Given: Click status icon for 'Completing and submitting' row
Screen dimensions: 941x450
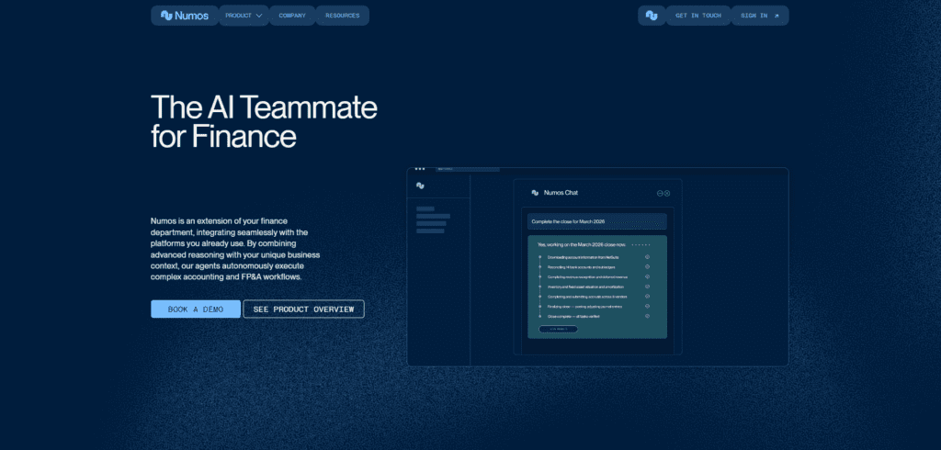Looking at the screenshot, I should click(648, 297).
